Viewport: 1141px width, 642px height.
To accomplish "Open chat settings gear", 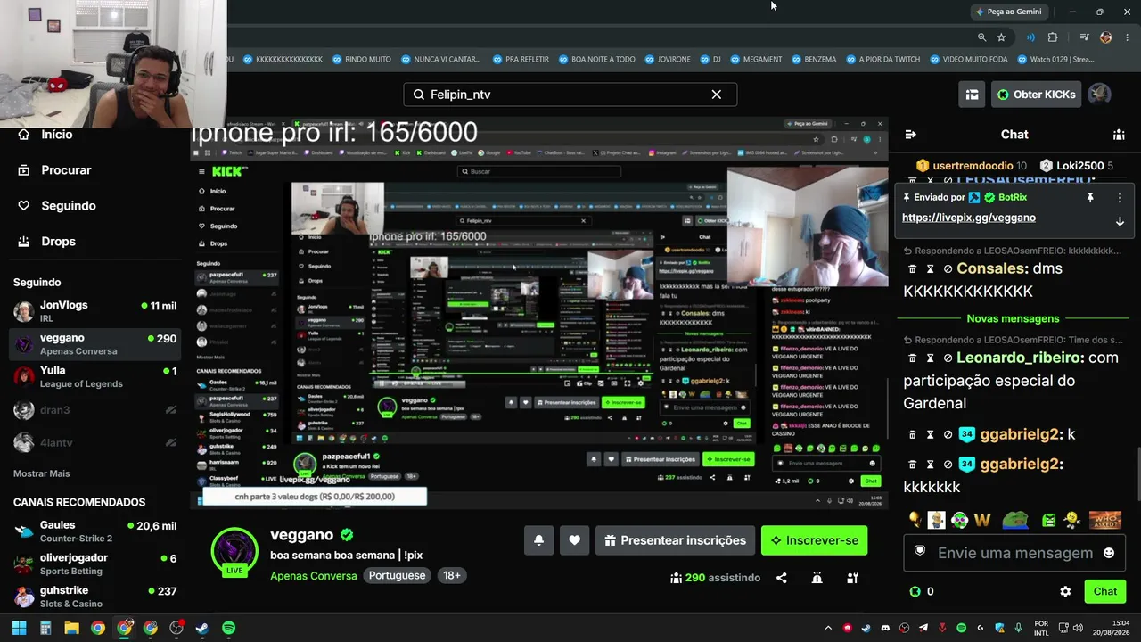I will [x=1065, y=591].
